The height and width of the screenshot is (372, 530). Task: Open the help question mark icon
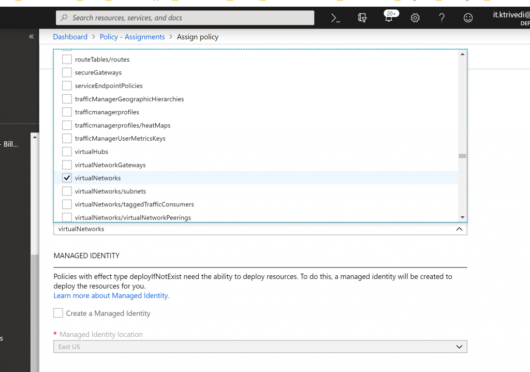441,18
